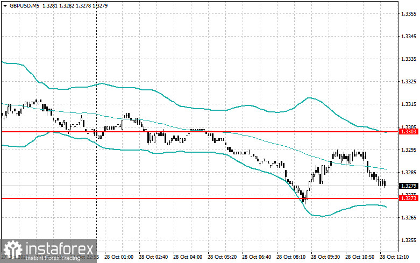The height and width of the screenshot is (263, 420).
Task: Click the OHLC values 1.3281 1.3282 1.3278 1.3279
Action: pos(75,5)
